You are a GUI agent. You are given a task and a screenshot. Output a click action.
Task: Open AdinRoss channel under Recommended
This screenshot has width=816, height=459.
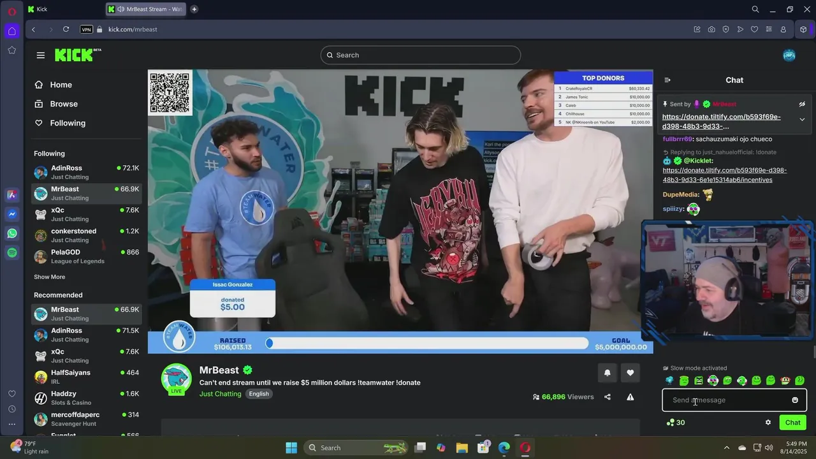pos(87,335)
